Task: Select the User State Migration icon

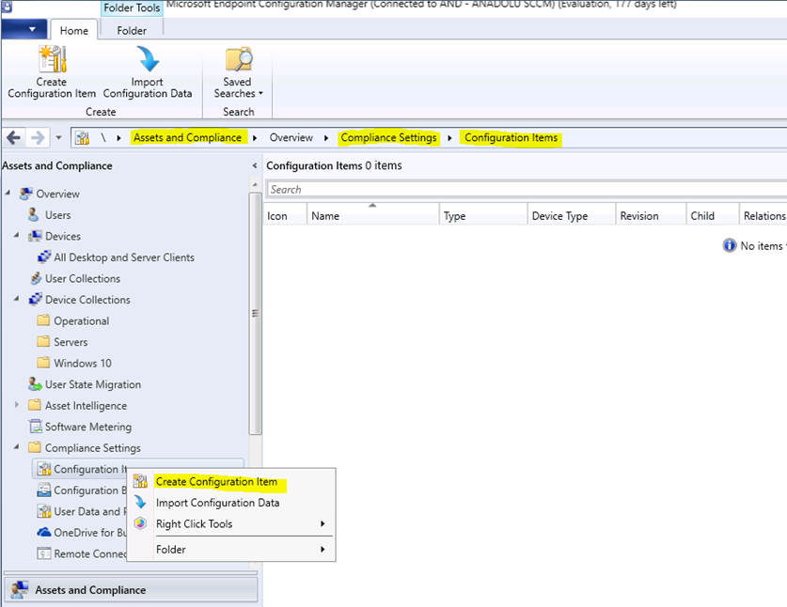Action: 35,384
